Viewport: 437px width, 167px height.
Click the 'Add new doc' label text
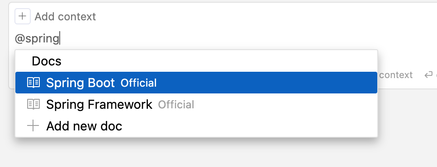click(x=84, y=126)
